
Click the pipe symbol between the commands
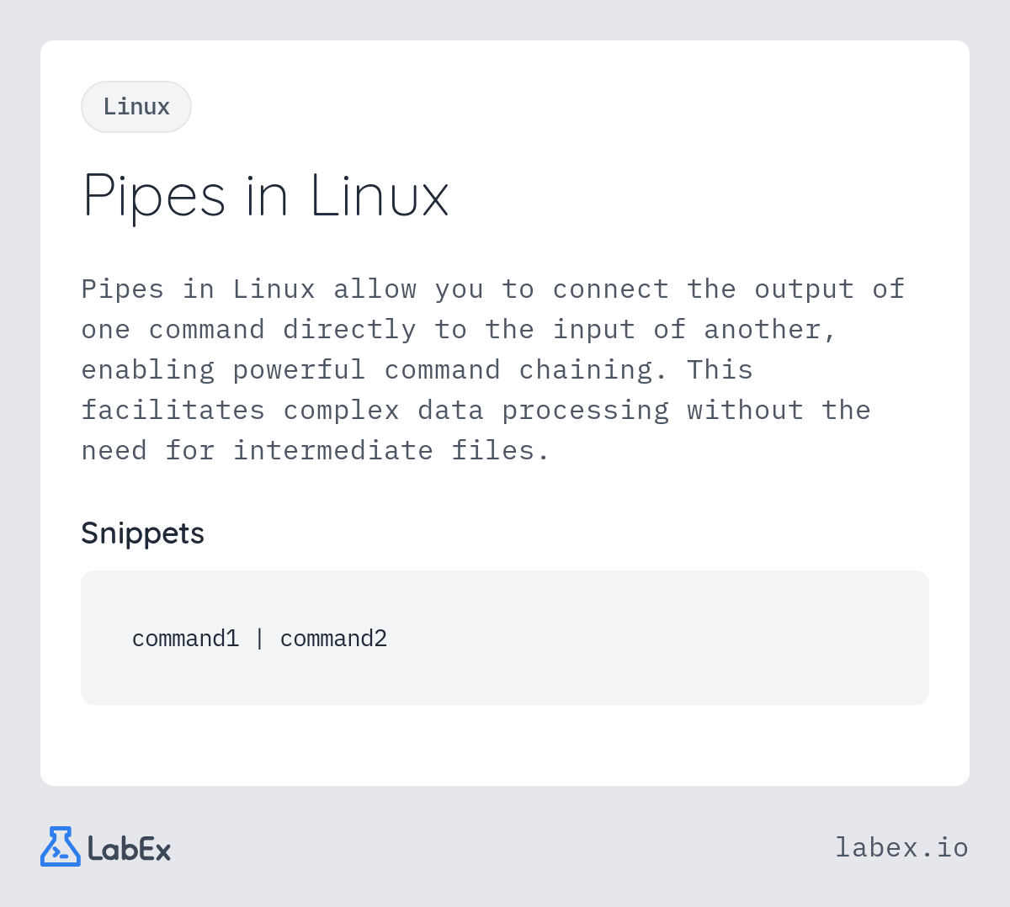point(259,639)
